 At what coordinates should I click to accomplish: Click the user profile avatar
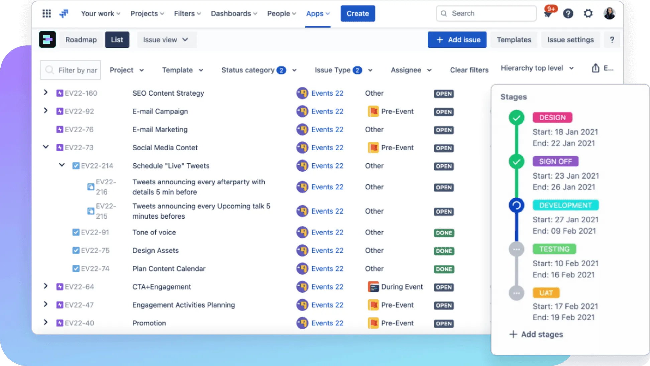(609, 13)
